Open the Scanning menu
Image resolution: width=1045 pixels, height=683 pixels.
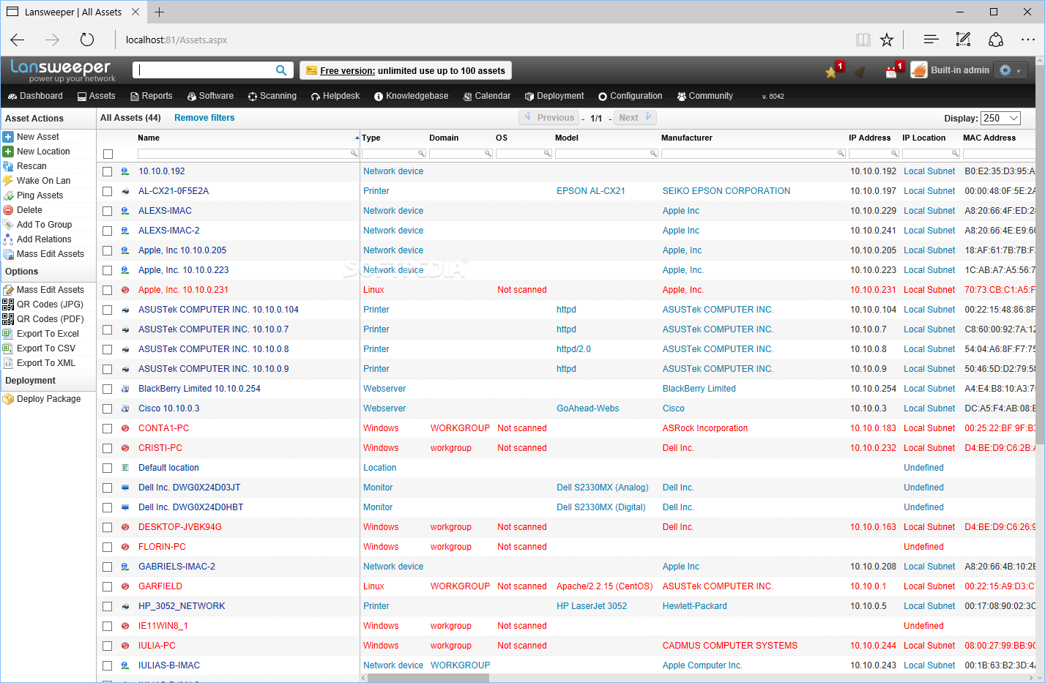[x=272, y=96]
